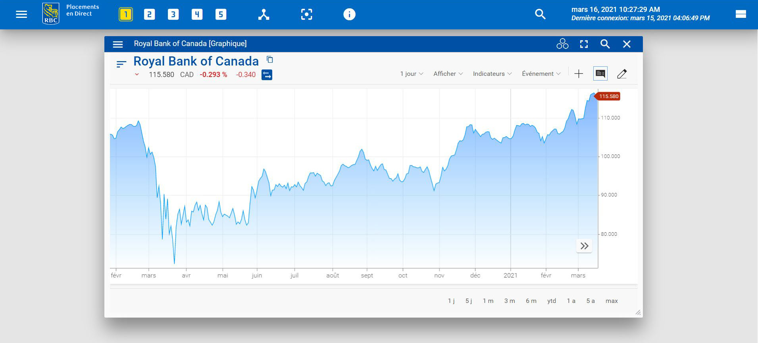Click the Royal Bank of Canada chart title
758x343 pixels.
point(196,61)
